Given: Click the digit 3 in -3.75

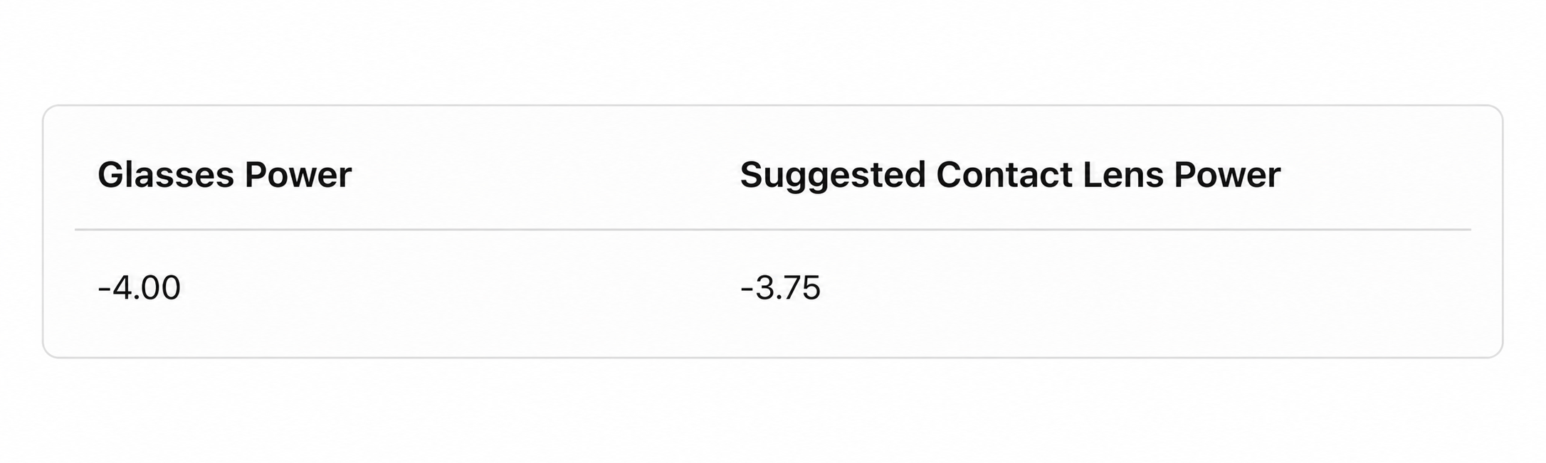Looking at the screenshot, I should (764, 288).
